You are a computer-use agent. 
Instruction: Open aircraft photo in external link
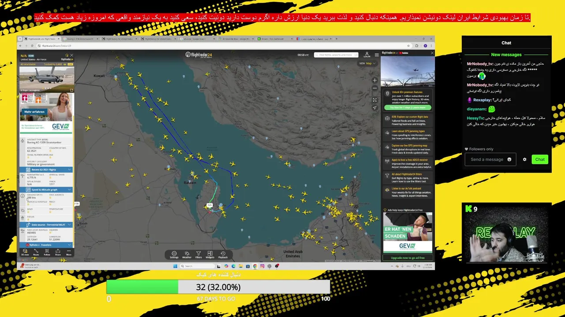(x=72, y=90)
